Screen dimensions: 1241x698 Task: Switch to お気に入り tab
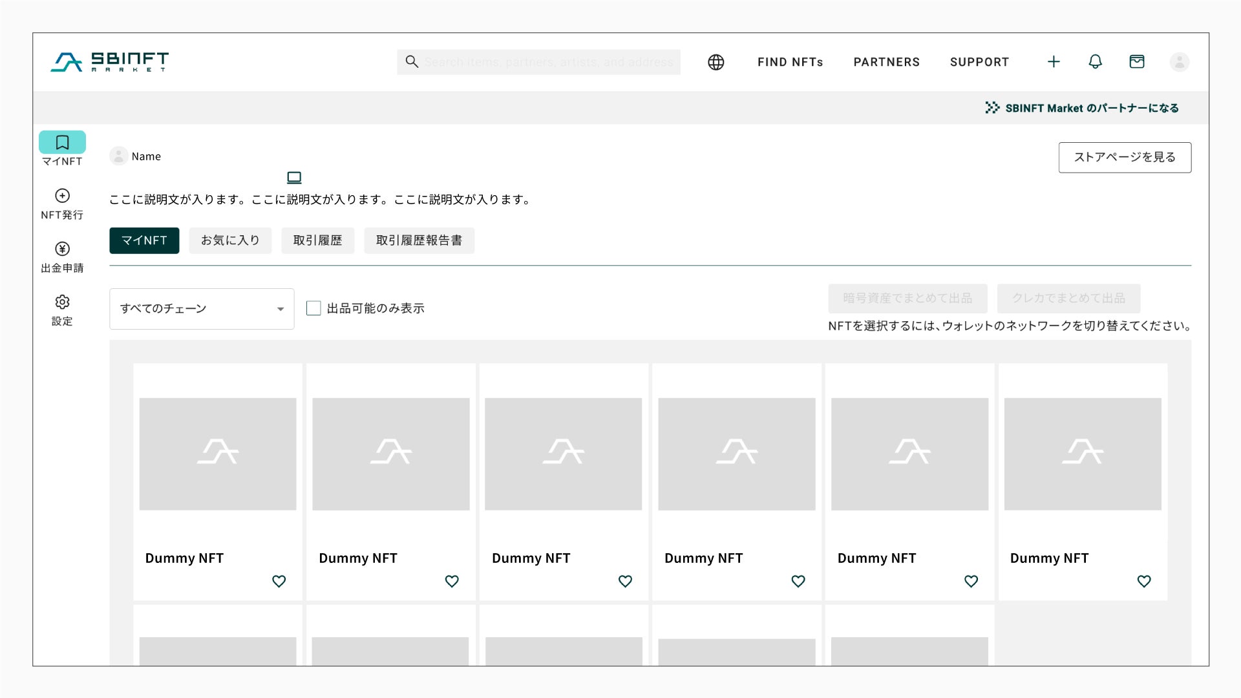(x=230, y=240)
